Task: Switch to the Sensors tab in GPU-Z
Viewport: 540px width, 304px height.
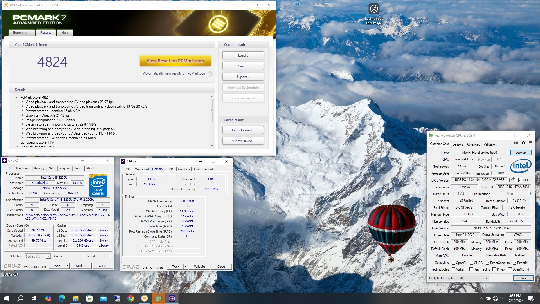Action: [x=458, y=144]
